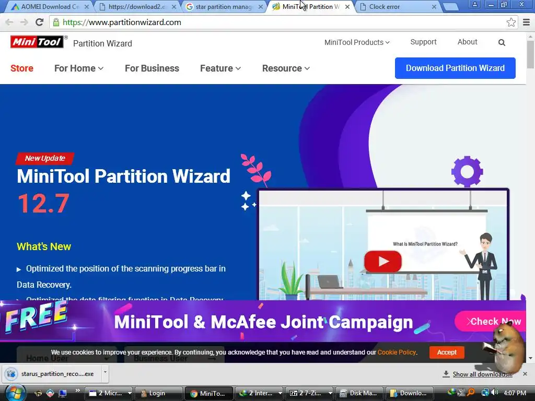Image resolution: width=535 pixels, height=401 pixels.
Task: Open the Downloads folder taskbar button
Action: [x=409, y=393]
